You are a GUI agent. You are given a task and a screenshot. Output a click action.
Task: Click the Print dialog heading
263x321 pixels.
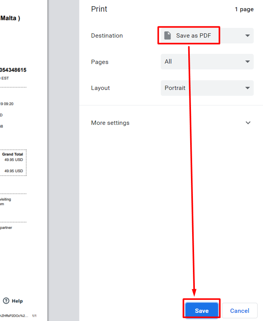coord(99,9)
